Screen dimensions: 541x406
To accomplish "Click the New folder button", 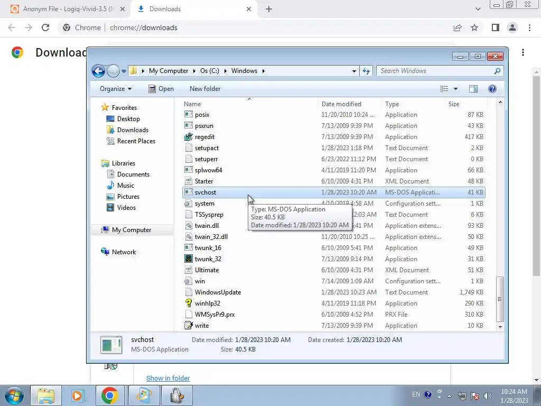I will click(x=205, y=89).
